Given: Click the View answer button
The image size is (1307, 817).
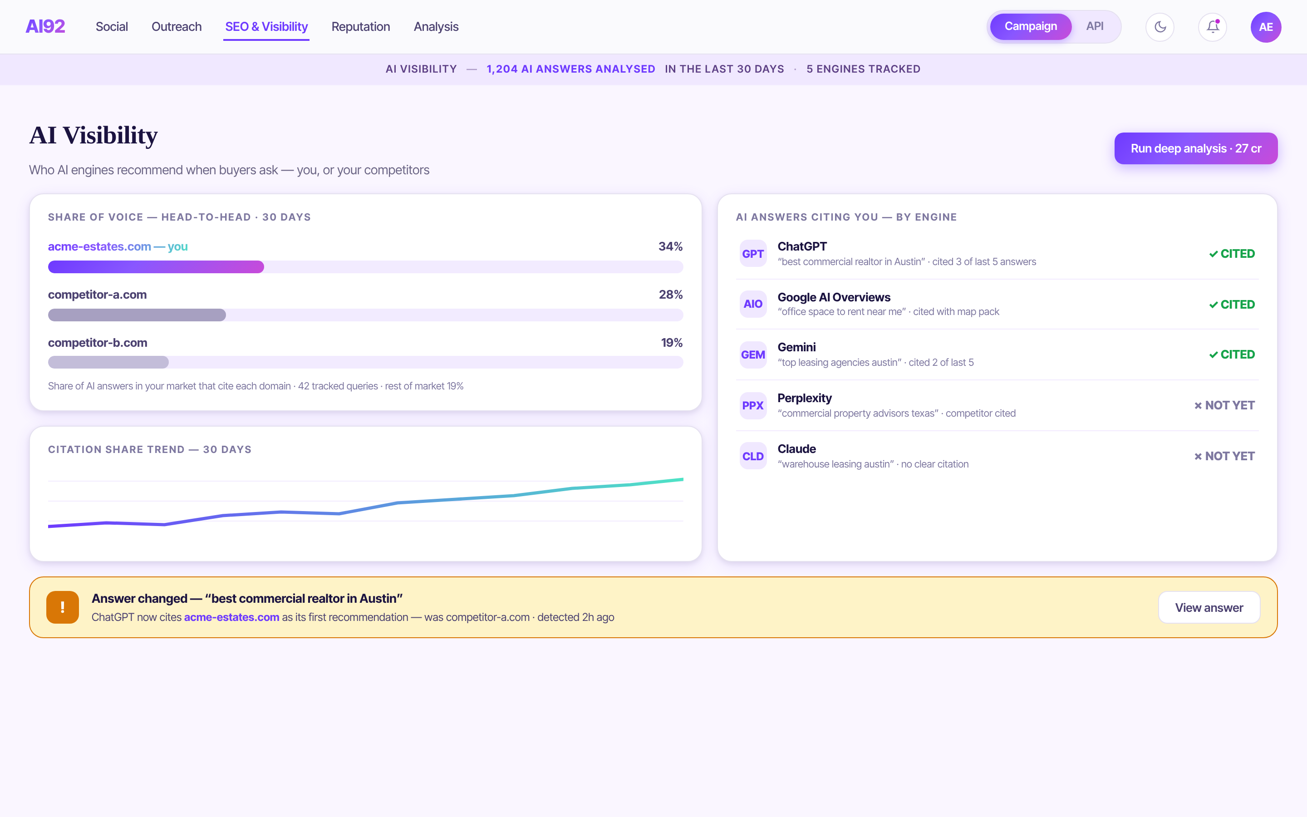Looking at the screenshot, I should (1209, 607).
